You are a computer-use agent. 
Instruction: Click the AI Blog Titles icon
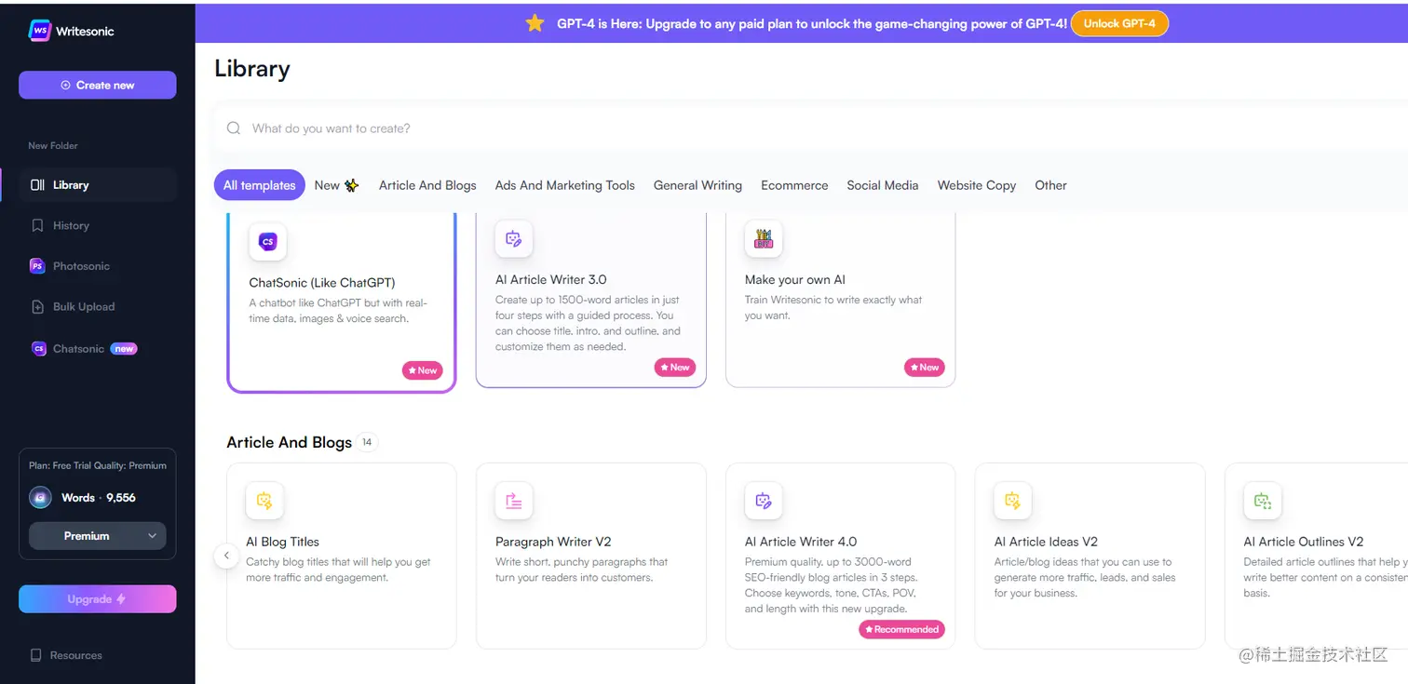[264, 501]
